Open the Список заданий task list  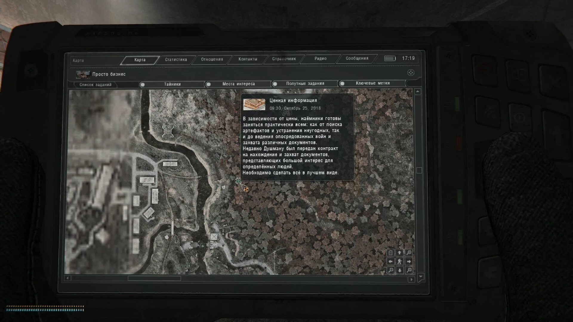pos(95,85)
